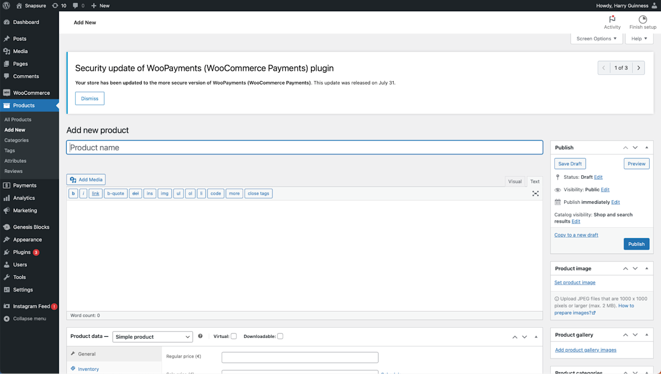The height and width of the screenshot is (374, 661).
Task: Edit the product Status Draft setting
Action: point(598,177)
